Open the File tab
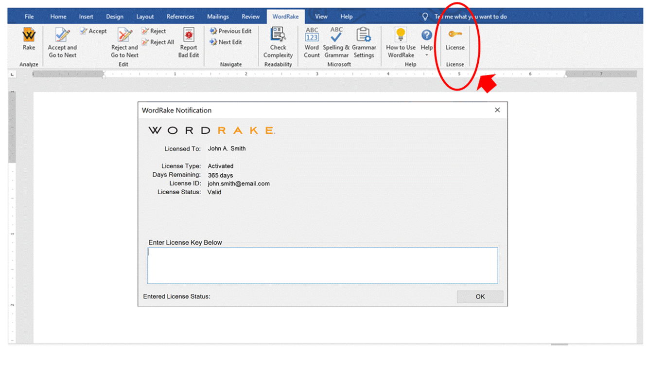648x365 pixels. (29, 17)
